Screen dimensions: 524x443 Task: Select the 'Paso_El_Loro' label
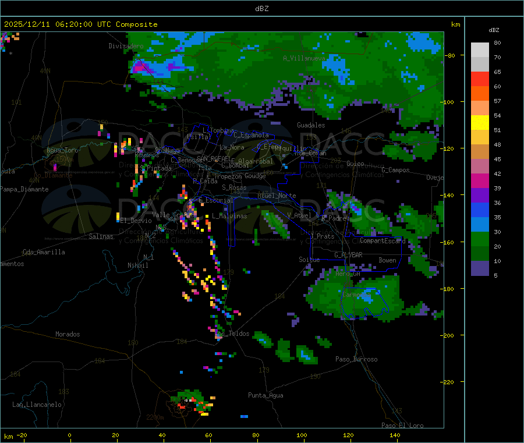point(403,426)
